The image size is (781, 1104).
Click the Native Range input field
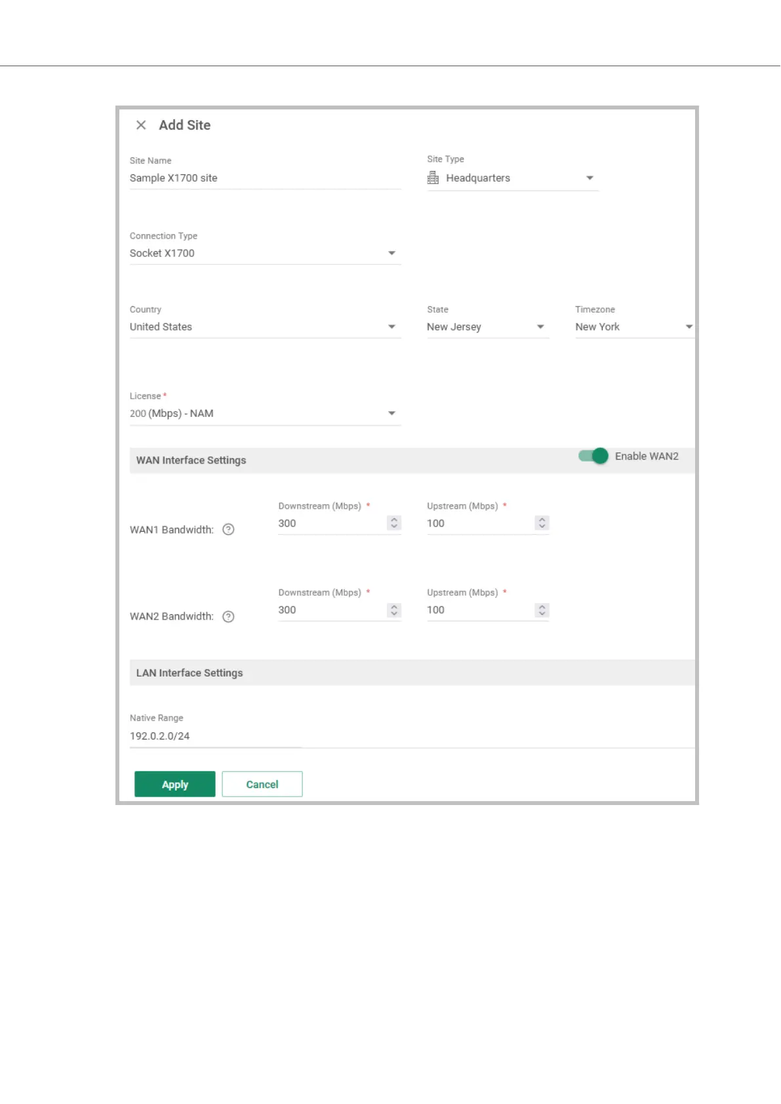[x=215, y=736]
